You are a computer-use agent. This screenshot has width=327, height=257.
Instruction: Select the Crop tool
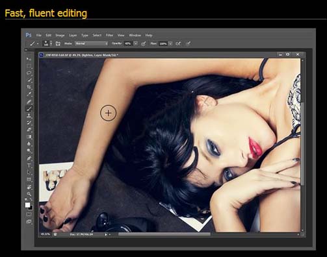pos(29,87)
